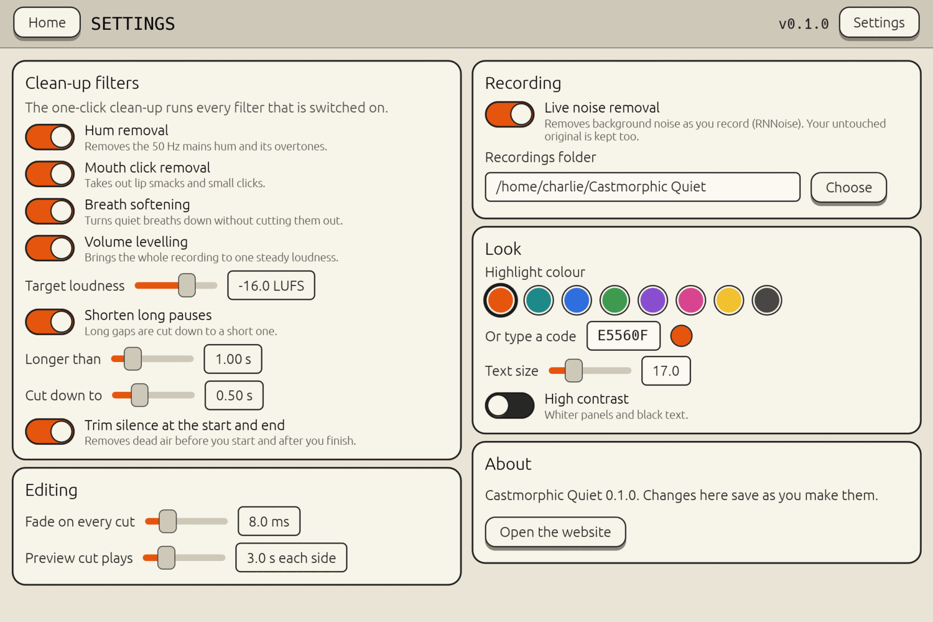Click the Clean-up filters heading
The height and width of the screenshot is (622, 933).
pos(82,83)
